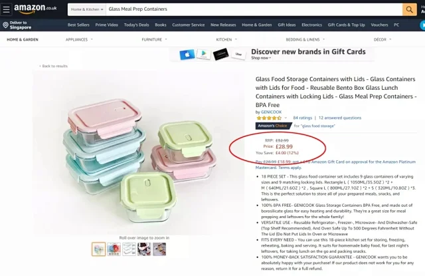Open the 12 answered questions link
425x276 pixels.
click(340, 118)
